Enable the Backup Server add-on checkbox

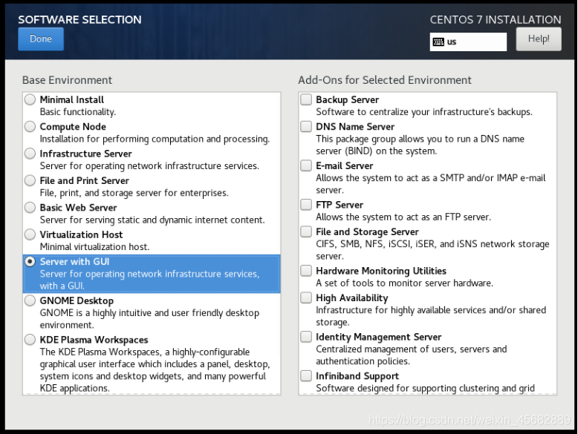point(306,99)
